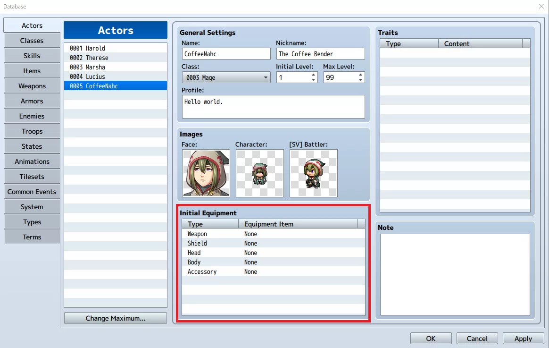Select actor 0005 CoffeeNahc

click(116, 86)
